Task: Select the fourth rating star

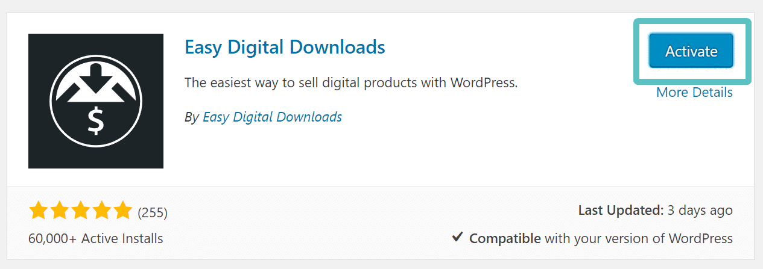Action: tap(101, 211)
